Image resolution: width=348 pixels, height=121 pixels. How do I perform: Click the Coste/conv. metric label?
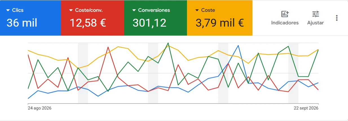coord(89,10)
